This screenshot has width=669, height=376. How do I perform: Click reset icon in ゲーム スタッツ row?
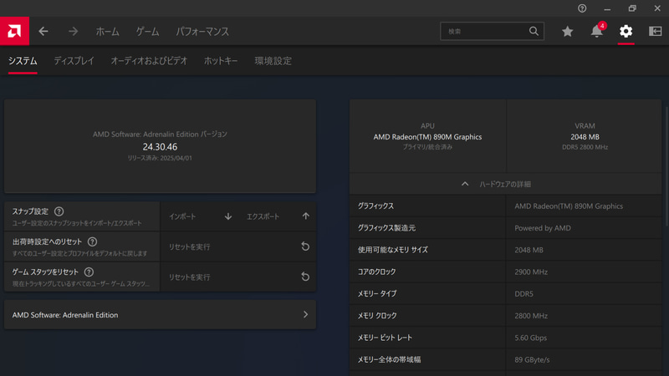305,277
